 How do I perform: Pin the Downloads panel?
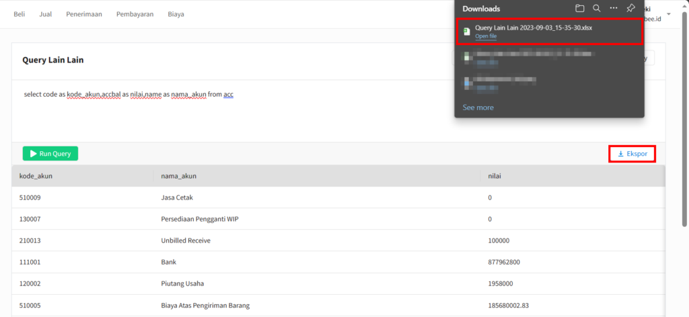point(630,9)
